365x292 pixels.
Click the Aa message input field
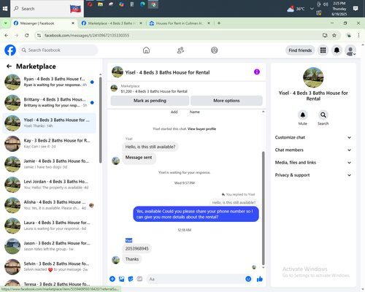click(196, 279)
